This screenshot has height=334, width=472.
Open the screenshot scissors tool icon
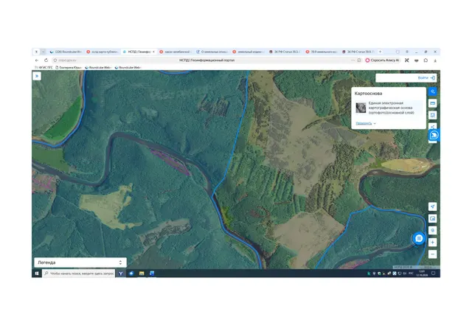click(406, 60)
